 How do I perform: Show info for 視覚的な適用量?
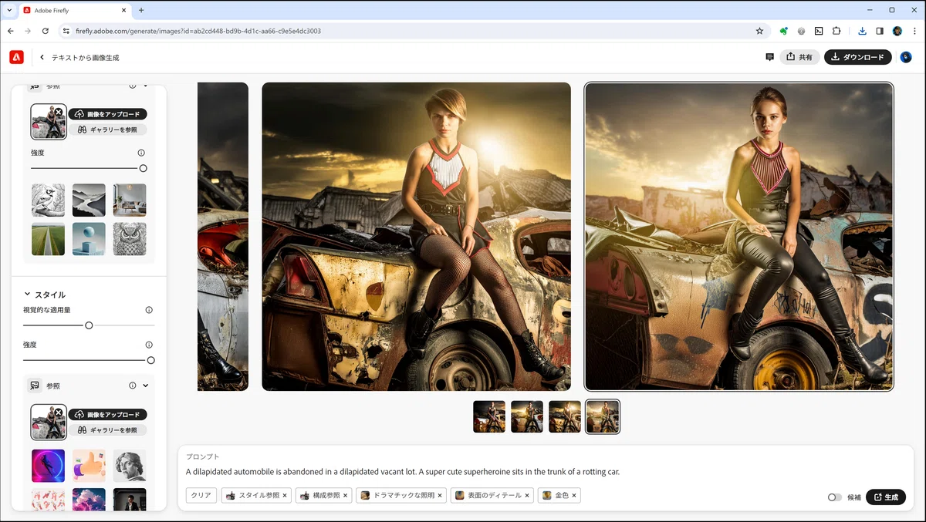[x=149, y=310]
